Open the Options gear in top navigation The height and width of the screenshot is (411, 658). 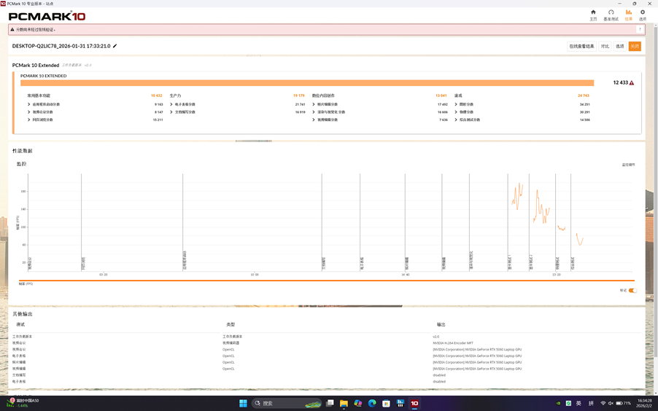[x=643, y=15]
